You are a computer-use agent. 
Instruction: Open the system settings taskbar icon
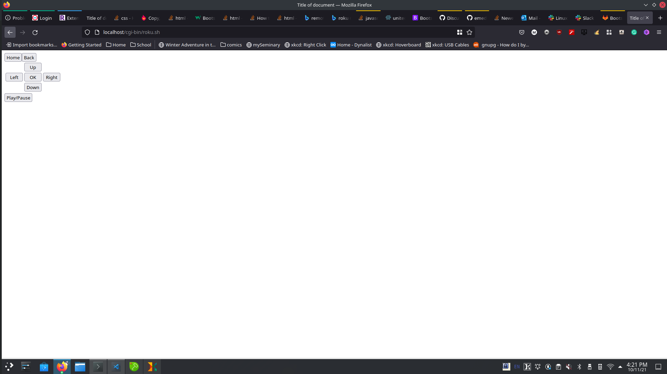tap(26, 366)
